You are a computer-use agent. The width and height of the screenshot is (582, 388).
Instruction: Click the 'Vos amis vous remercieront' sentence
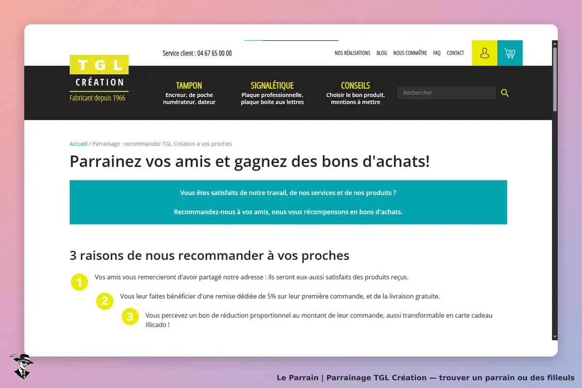252,277
